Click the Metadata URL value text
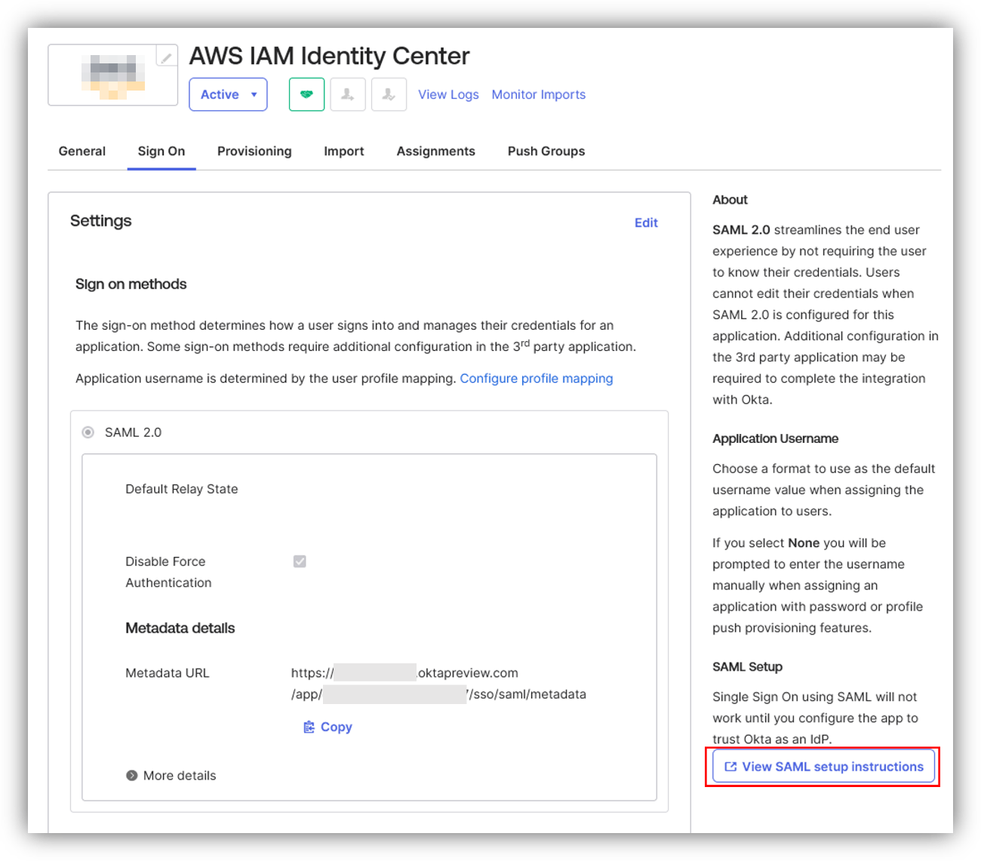This screenshot has height=861, width=981. click(x=438, y=684)
